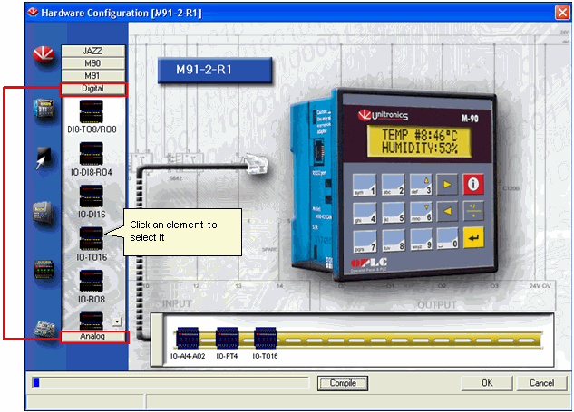Open the M91 hardware group
Viewport: 574px width, 412px height.
pos(92,76)
